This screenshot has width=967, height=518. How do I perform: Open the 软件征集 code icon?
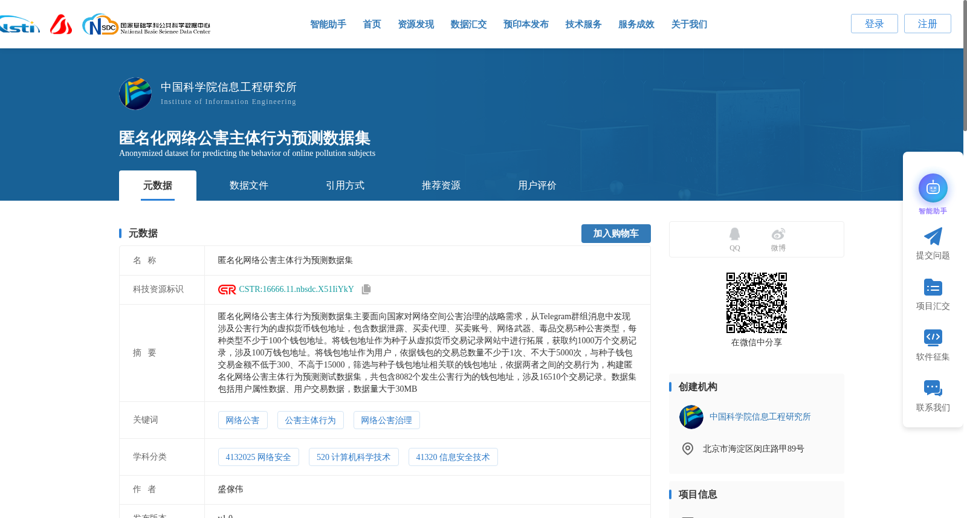click(933, 337)
